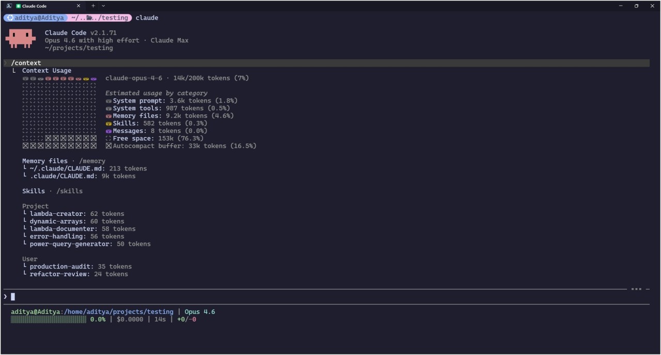
Task: Click the ellipsis at the right of the divider
Action: (x=636, y=289)
